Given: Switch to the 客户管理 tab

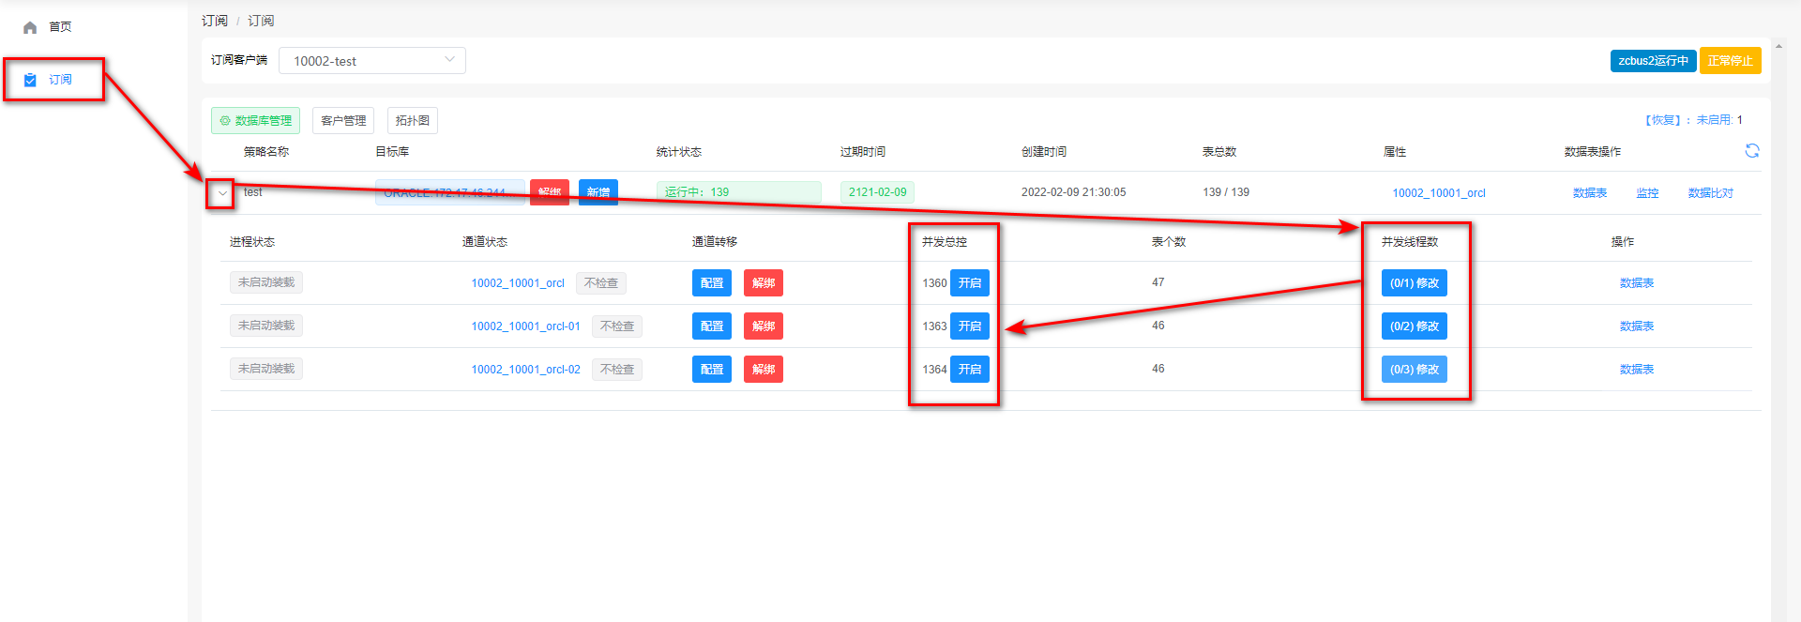Looking at the screenshot, I should tap(342, 121).
